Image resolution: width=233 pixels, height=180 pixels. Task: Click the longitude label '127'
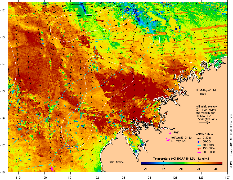pos(227,177)
